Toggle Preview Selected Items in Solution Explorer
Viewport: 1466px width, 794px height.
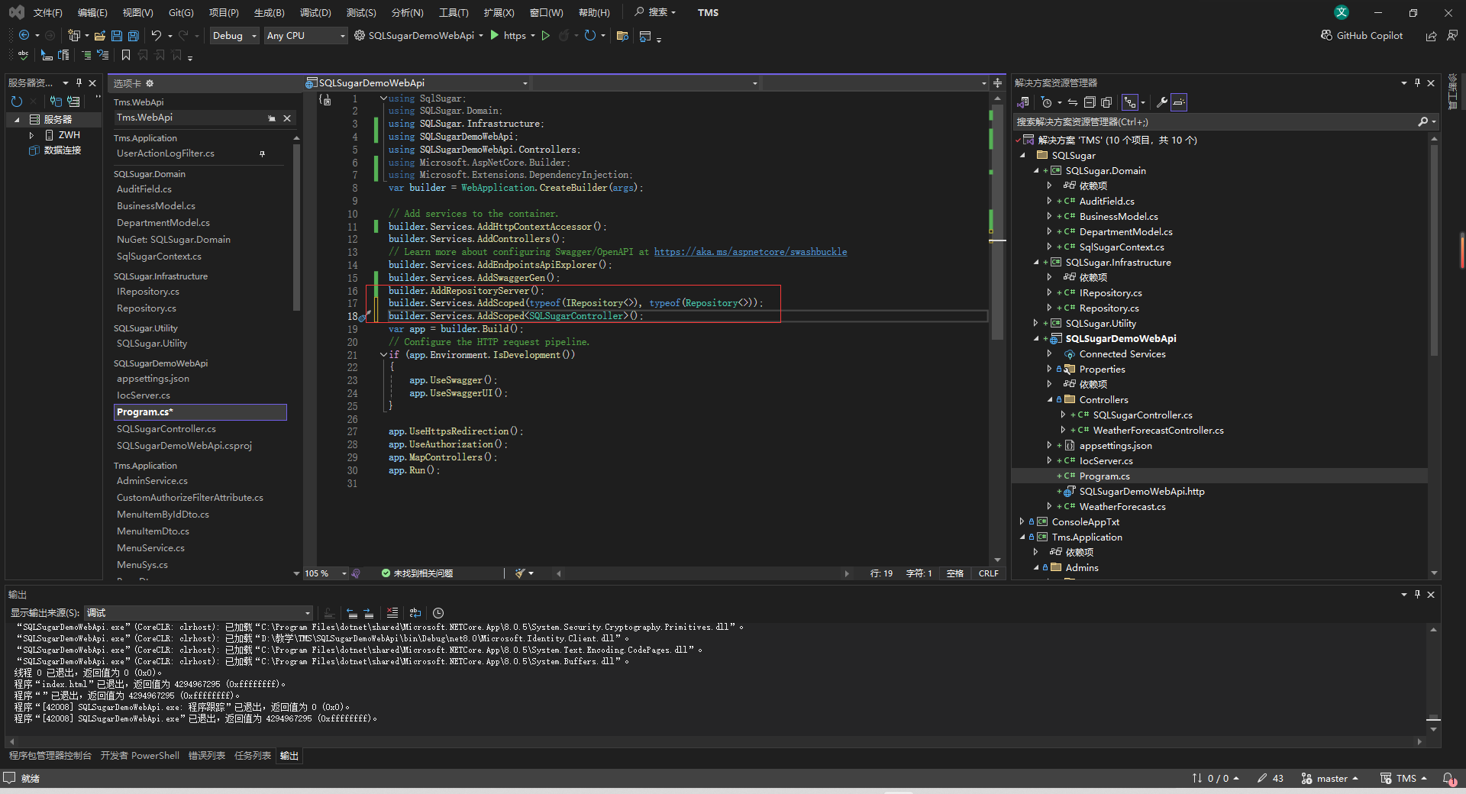pyautogui.click(x=1179, y=102)
